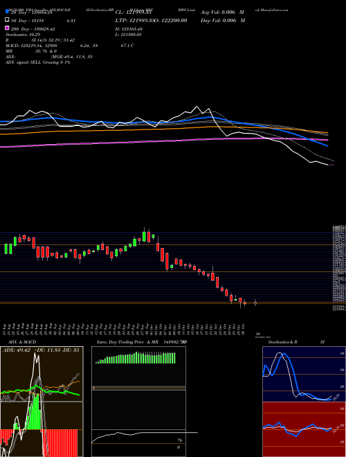Click the 'L: 121300.05' low value
The image size is (346, 457).
click(x=128, y=35)
